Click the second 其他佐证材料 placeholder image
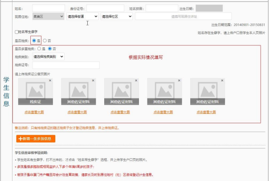 click(122, 90)
